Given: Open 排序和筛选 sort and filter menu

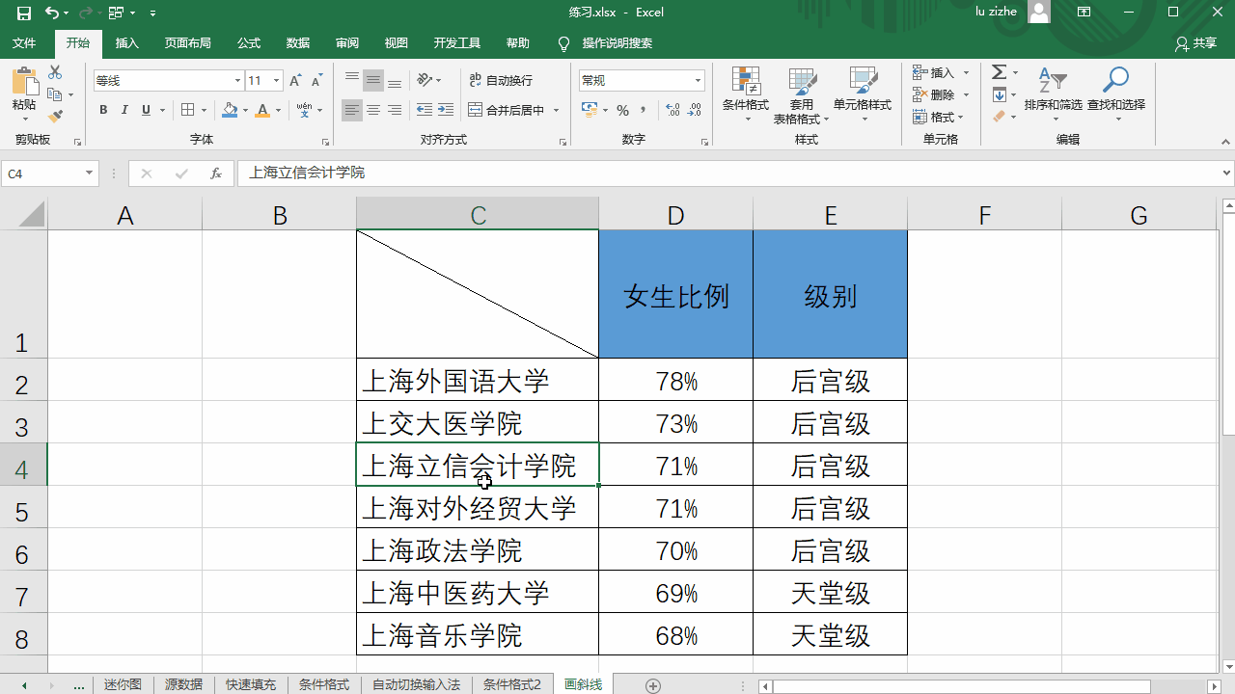Looking at the screenshot, I should [x=1054, y=94].
